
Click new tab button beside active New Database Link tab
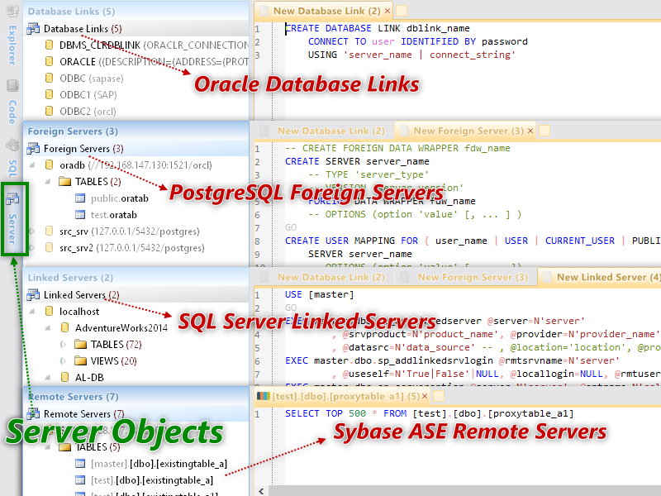pos(402,11)
